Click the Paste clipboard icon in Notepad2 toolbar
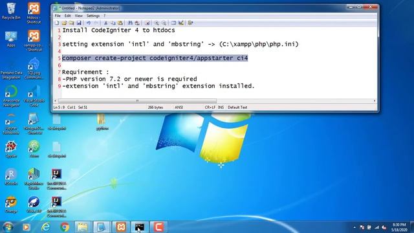The width and height of the screenshot is (414, 233). pyautogui.click(x=120, y=23)
